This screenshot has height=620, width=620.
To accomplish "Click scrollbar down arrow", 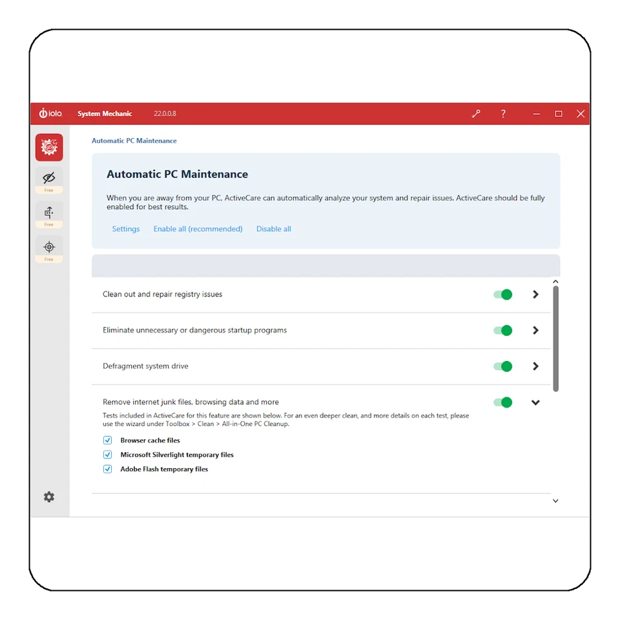I will [555, 501].
